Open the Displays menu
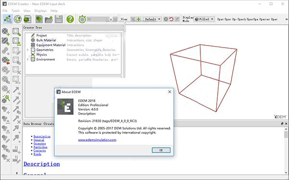The image size is (289, 180). point(40,11)
